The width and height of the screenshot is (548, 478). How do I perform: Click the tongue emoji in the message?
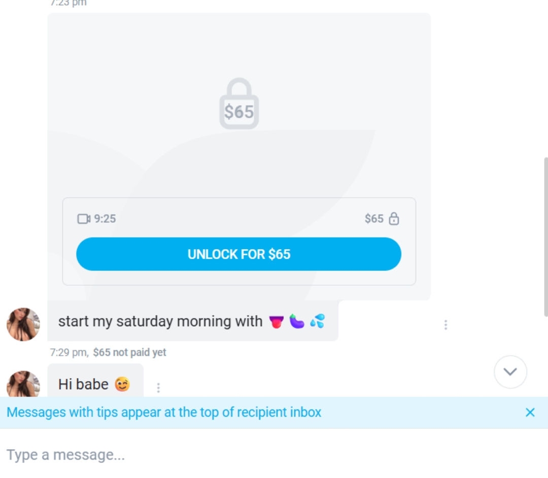(277, 322)
